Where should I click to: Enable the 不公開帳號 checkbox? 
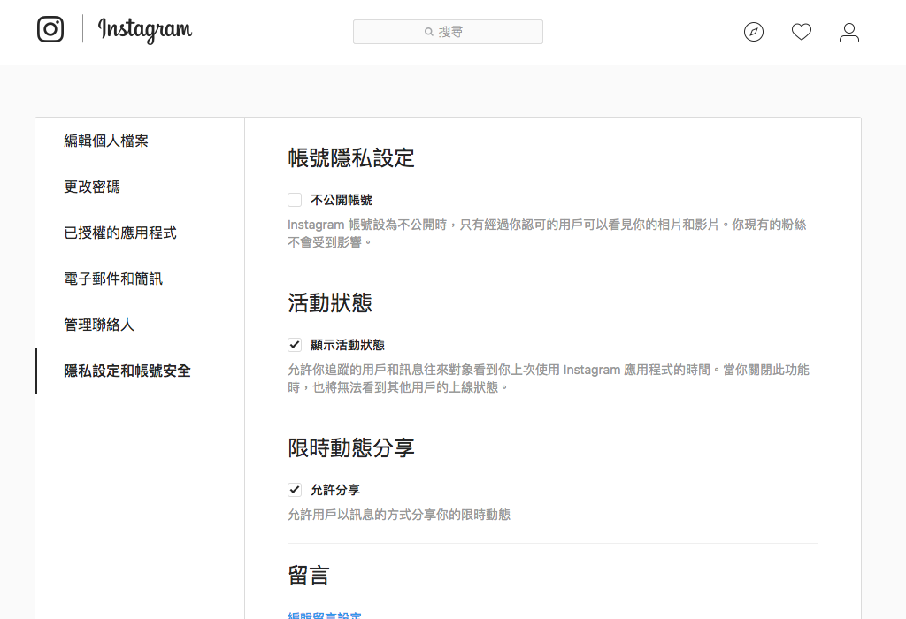pos(295,200)
